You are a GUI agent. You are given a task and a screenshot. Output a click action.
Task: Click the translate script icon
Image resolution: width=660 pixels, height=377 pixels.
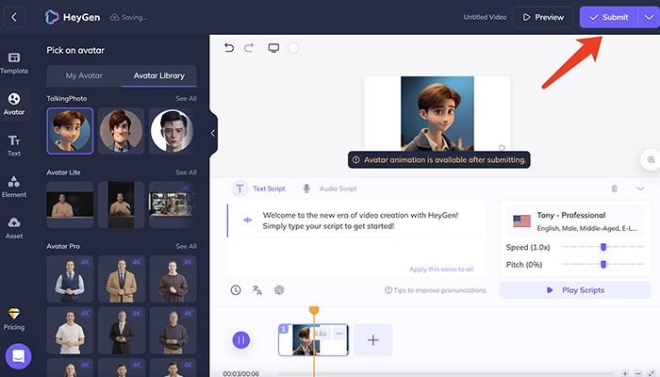257,290
